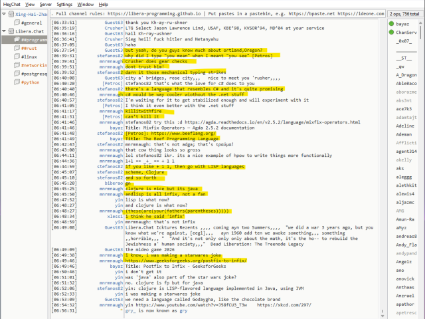The height and width of the screenshot is (319, 425).
Task: Collapse the Libera.Chat server tree
Action: (x=3, y=31)
